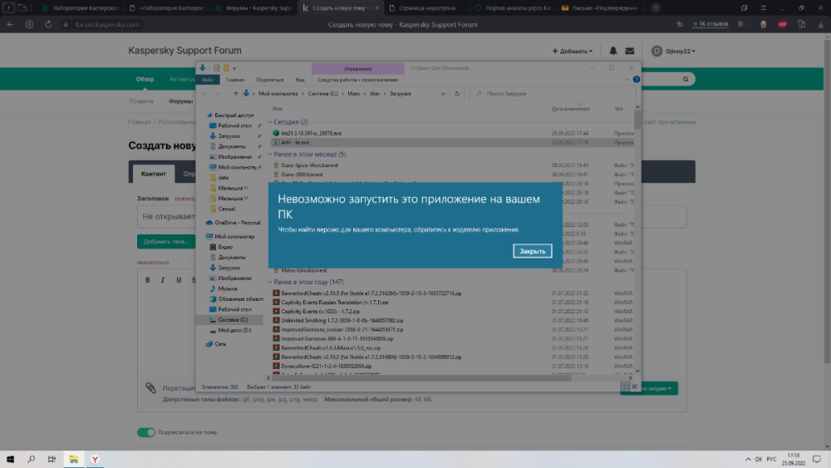Refresh the Explorer folder view
Image resolution: width=831 pixels, height=468 pixels.
pyautogui.click(x=457, y=94)
